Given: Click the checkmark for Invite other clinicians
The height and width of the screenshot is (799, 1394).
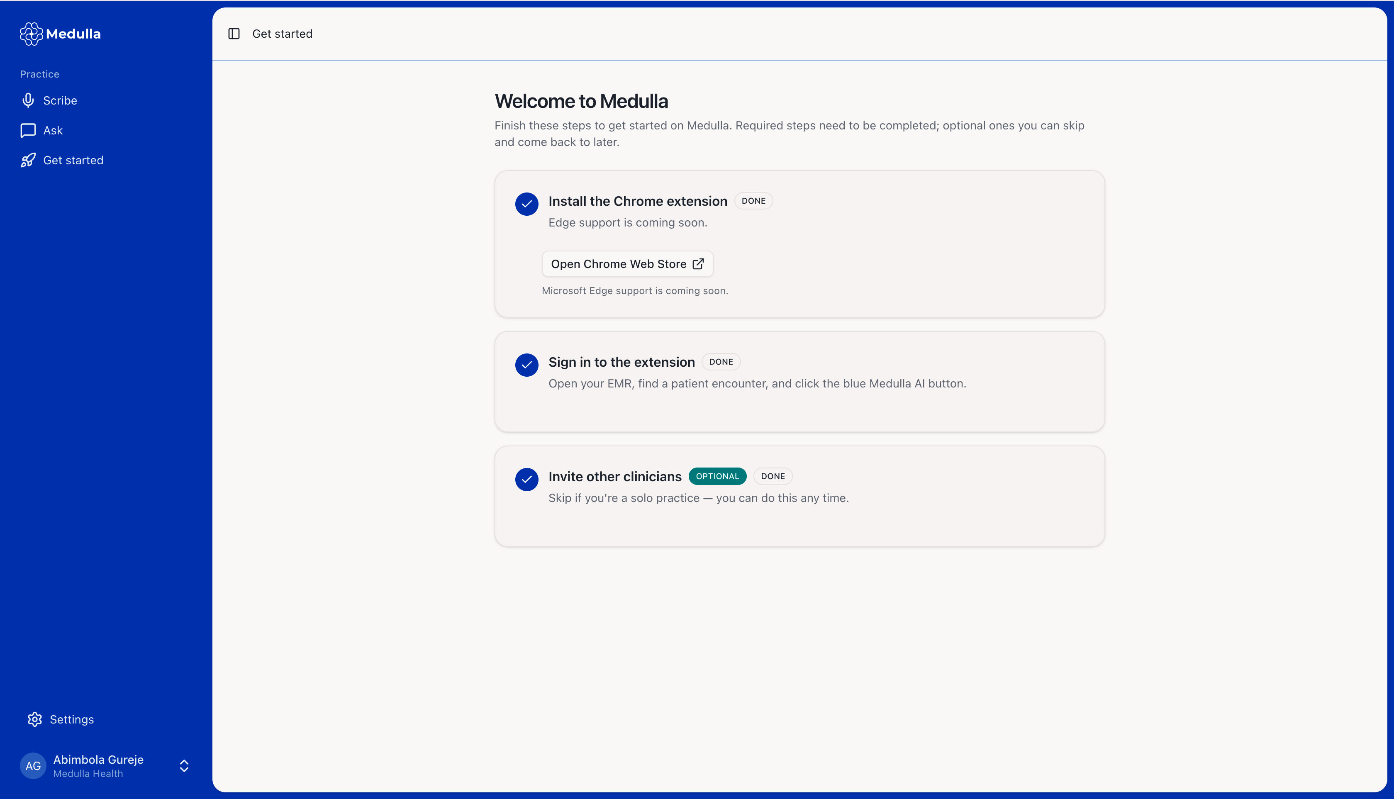Looking at the screenshot, I should (526, 479).
